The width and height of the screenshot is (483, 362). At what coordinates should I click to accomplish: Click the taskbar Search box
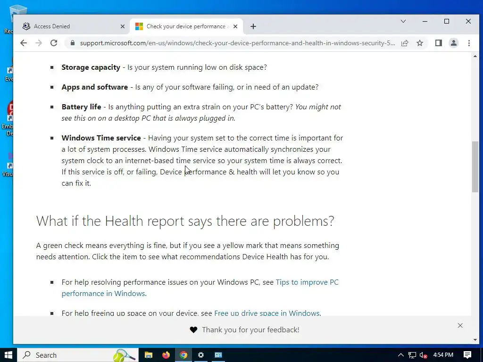(78, 355)
